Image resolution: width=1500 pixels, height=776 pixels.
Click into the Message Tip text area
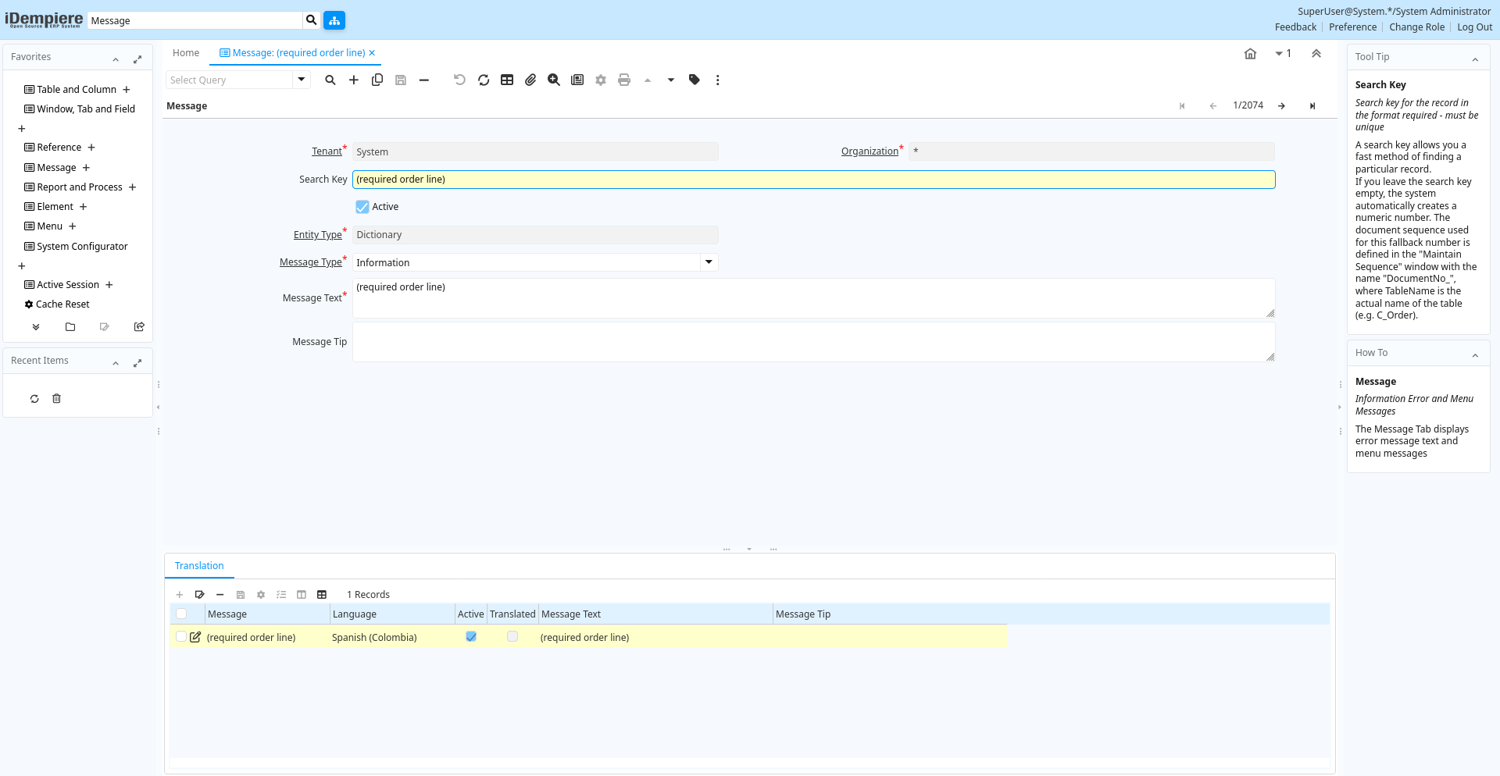coord(812,342)
